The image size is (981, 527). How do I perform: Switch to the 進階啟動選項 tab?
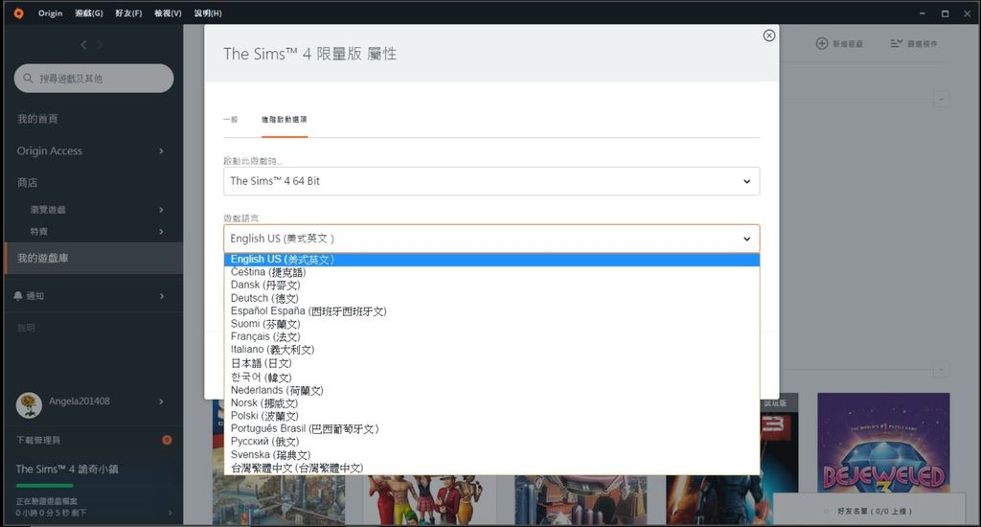click(x=284, y=120)
